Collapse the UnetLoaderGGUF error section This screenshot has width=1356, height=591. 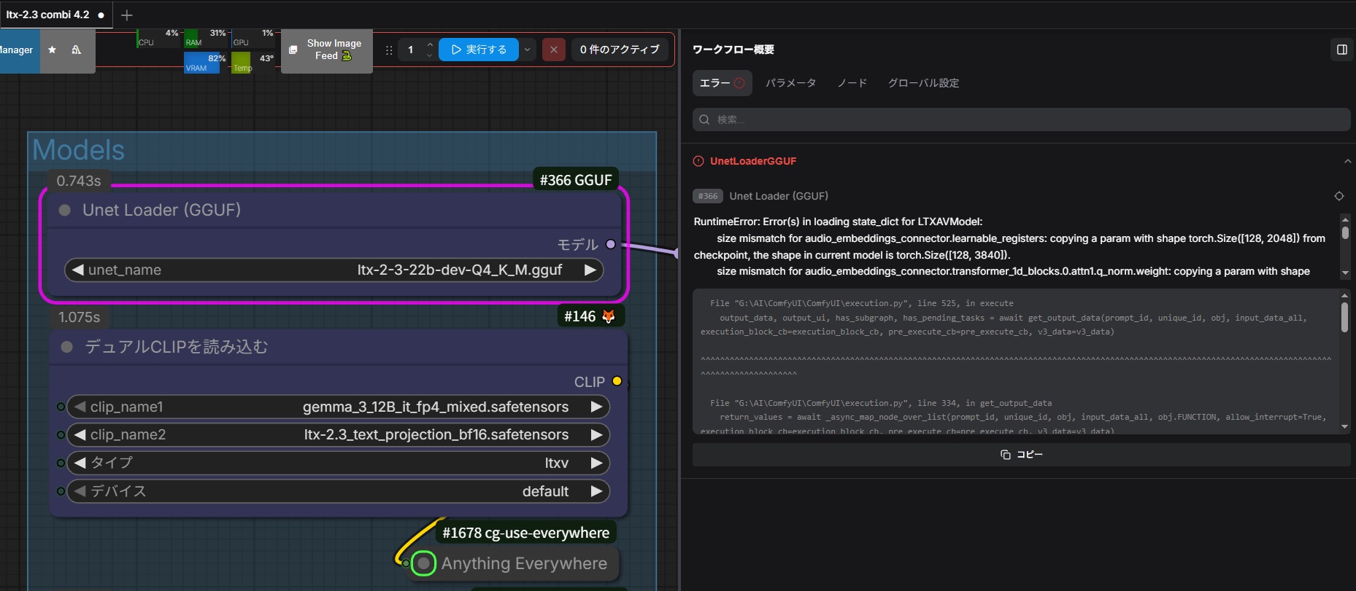[1347, 161]
